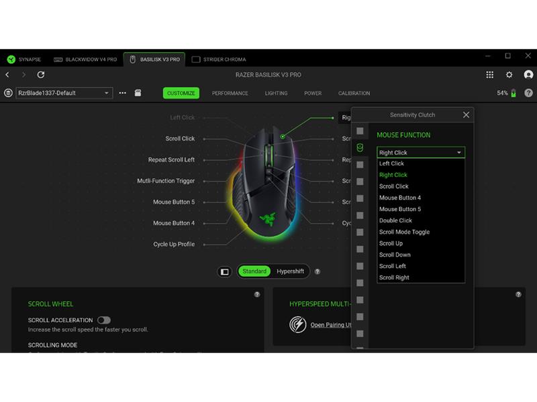537x402 pixels.
Task: Open the user account avatar
Action: (x=528, y=74)
